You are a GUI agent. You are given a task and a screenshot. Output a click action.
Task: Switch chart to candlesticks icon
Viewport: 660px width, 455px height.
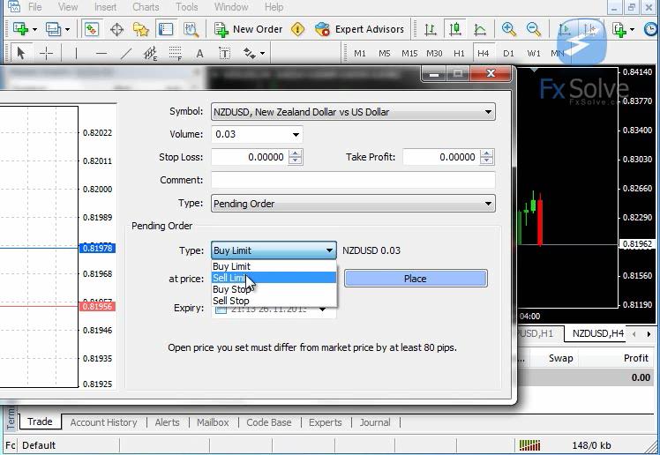(455, 29)
